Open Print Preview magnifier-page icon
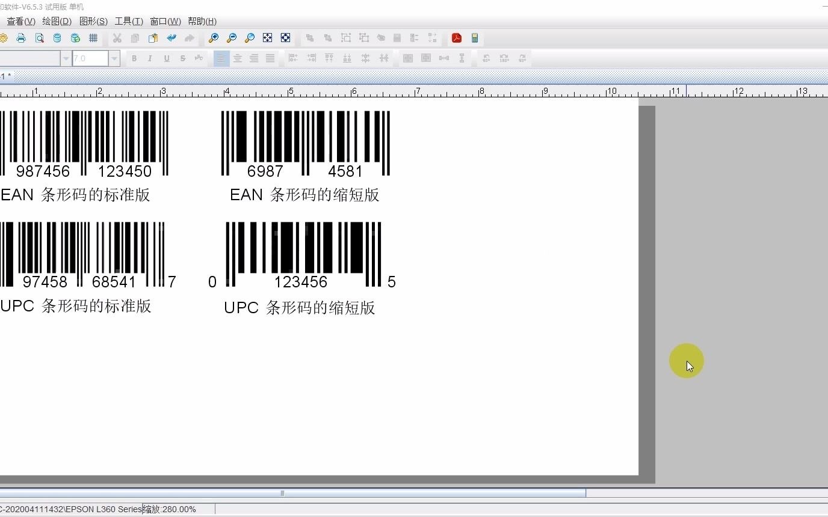828x517 pixels. coord(39,38)
